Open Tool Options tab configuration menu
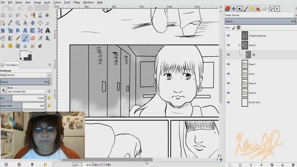 coord(50,65)
